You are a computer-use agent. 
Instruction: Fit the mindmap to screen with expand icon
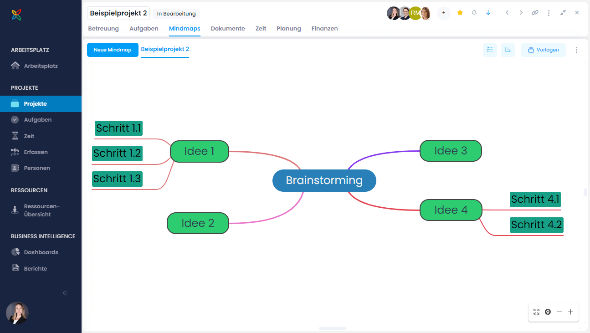[x=536, y=312]
